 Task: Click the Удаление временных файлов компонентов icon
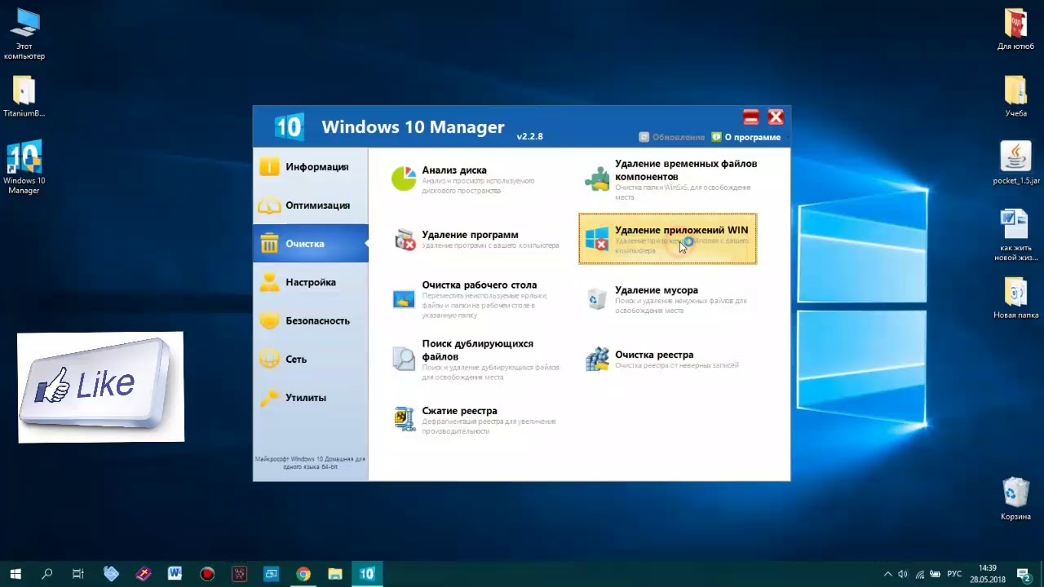pos(597,179)
